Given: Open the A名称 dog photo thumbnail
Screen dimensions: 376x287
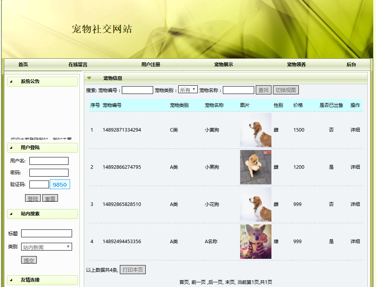Looking at the screenshot, I should pos(256,242).
